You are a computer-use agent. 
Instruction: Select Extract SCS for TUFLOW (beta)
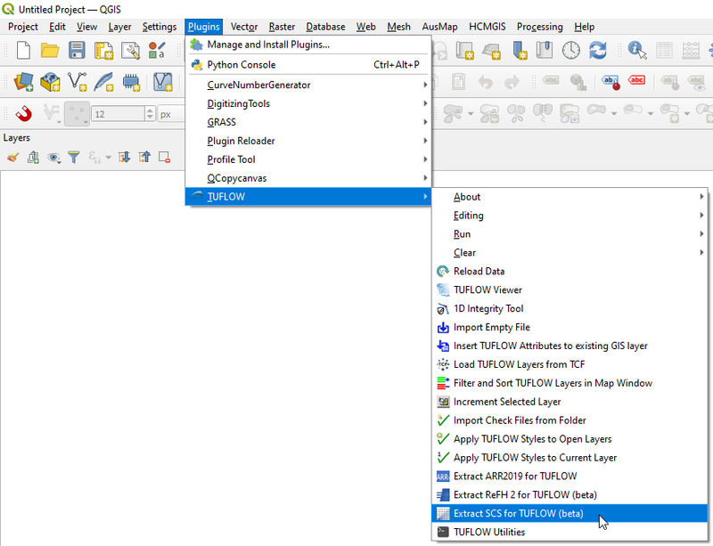click(x=518, y=513)
